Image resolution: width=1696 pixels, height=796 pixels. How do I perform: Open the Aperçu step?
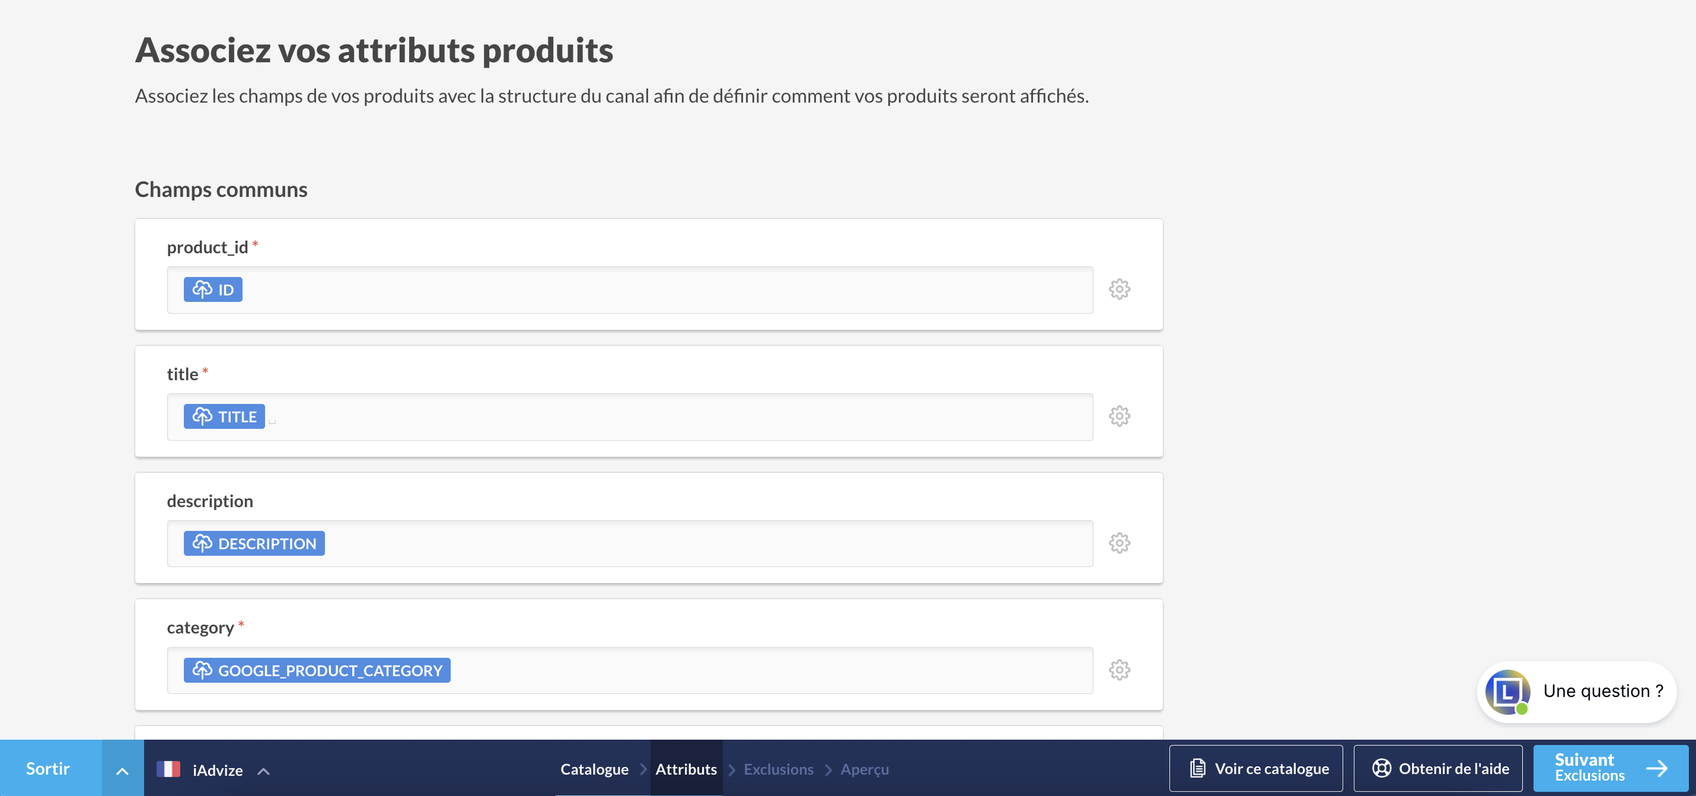(x=865, y=770)
